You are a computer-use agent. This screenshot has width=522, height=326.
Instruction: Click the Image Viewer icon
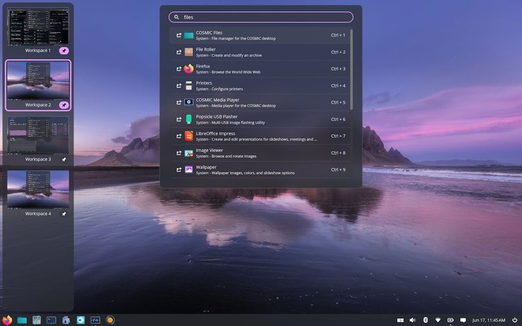[x=189, y=153]
